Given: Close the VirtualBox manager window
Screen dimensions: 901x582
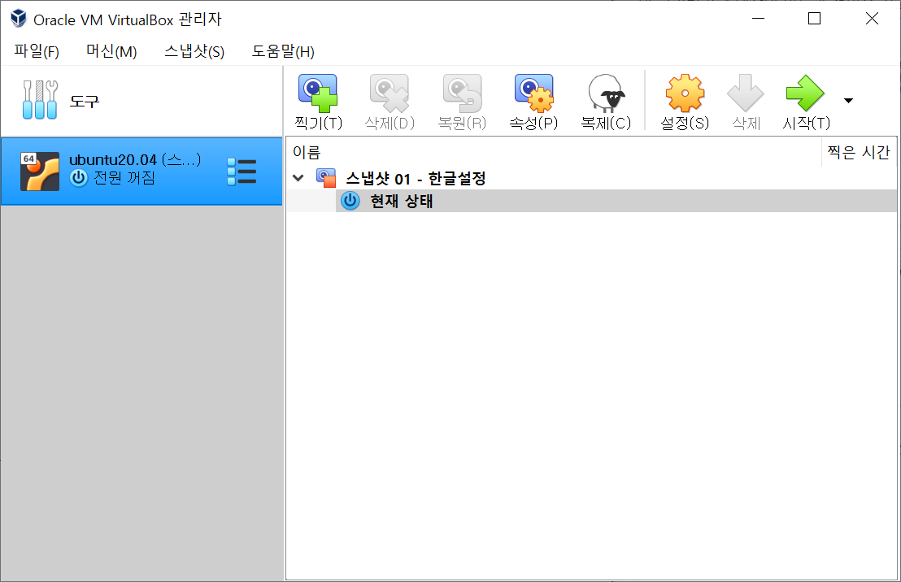Looking at the screenshot, I should [872, 19].
